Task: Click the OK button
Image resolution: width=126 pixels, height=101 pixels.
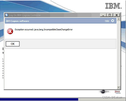Action: click(13, 44)
